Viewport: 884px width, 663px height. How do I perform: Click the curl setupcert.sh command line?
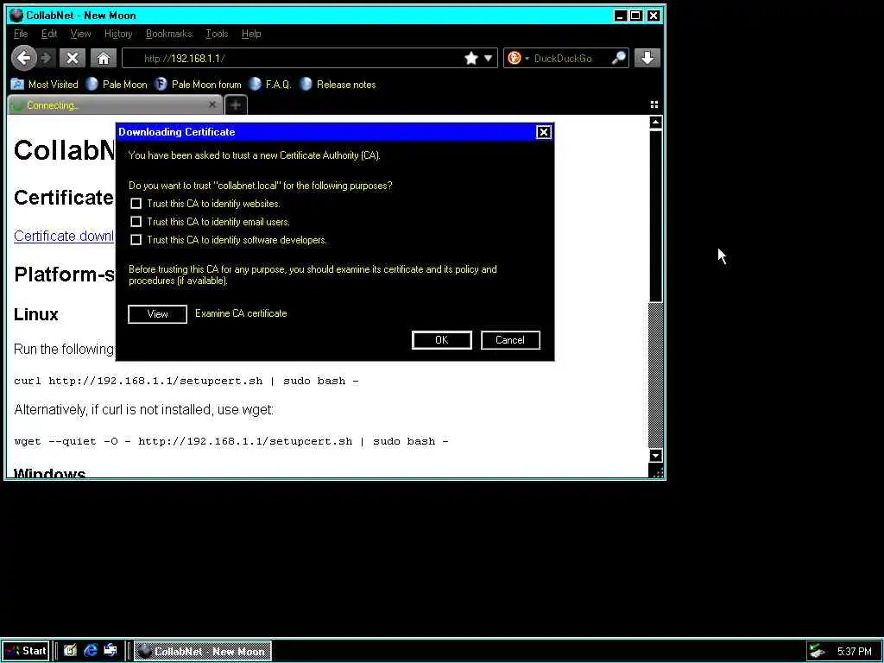click(x=186, y=381)
